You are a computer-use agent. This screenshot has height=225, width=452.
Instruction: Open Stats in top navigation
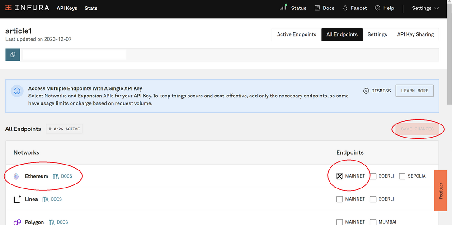[91, 8]
